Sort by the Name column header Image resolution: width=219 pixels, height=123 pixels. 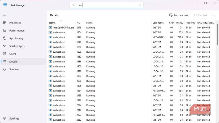61,22
